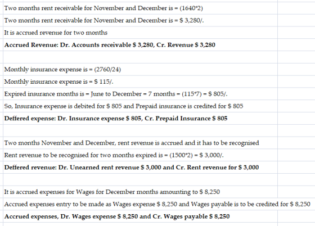This screenshot has height=226, width=315.
Task: Select the 'So, Insurance expense is debited' row
Action: 140,106
